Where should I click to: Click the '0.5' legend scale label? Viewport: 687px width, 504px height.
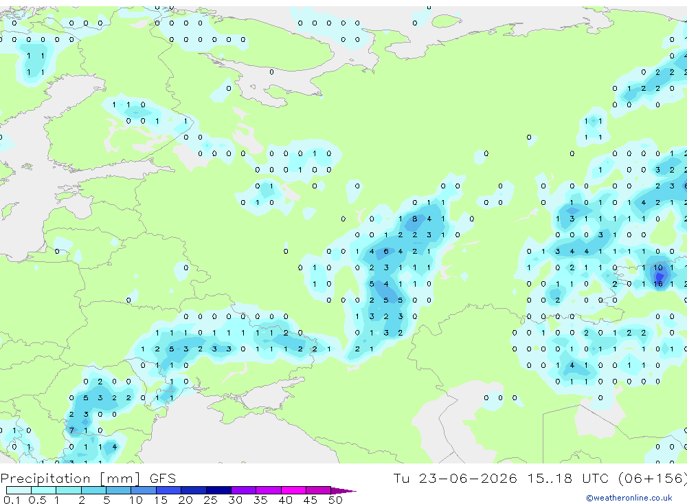[37, 500]
